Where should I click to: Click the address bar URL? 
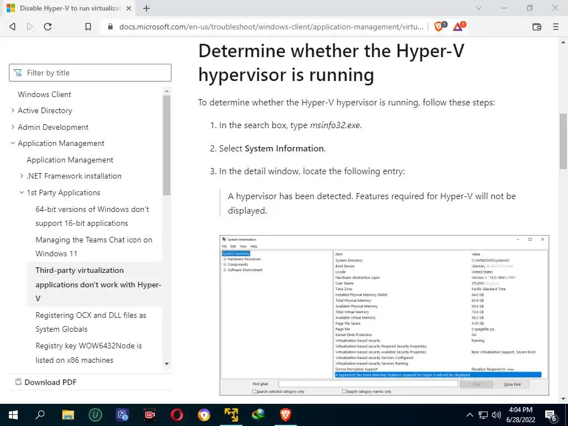tap(271, 27)
